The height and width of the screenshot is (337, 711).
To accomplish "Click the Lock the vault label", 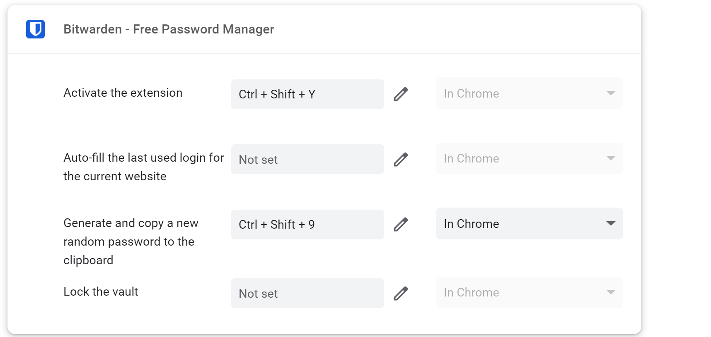I will [x=101, y=292].
